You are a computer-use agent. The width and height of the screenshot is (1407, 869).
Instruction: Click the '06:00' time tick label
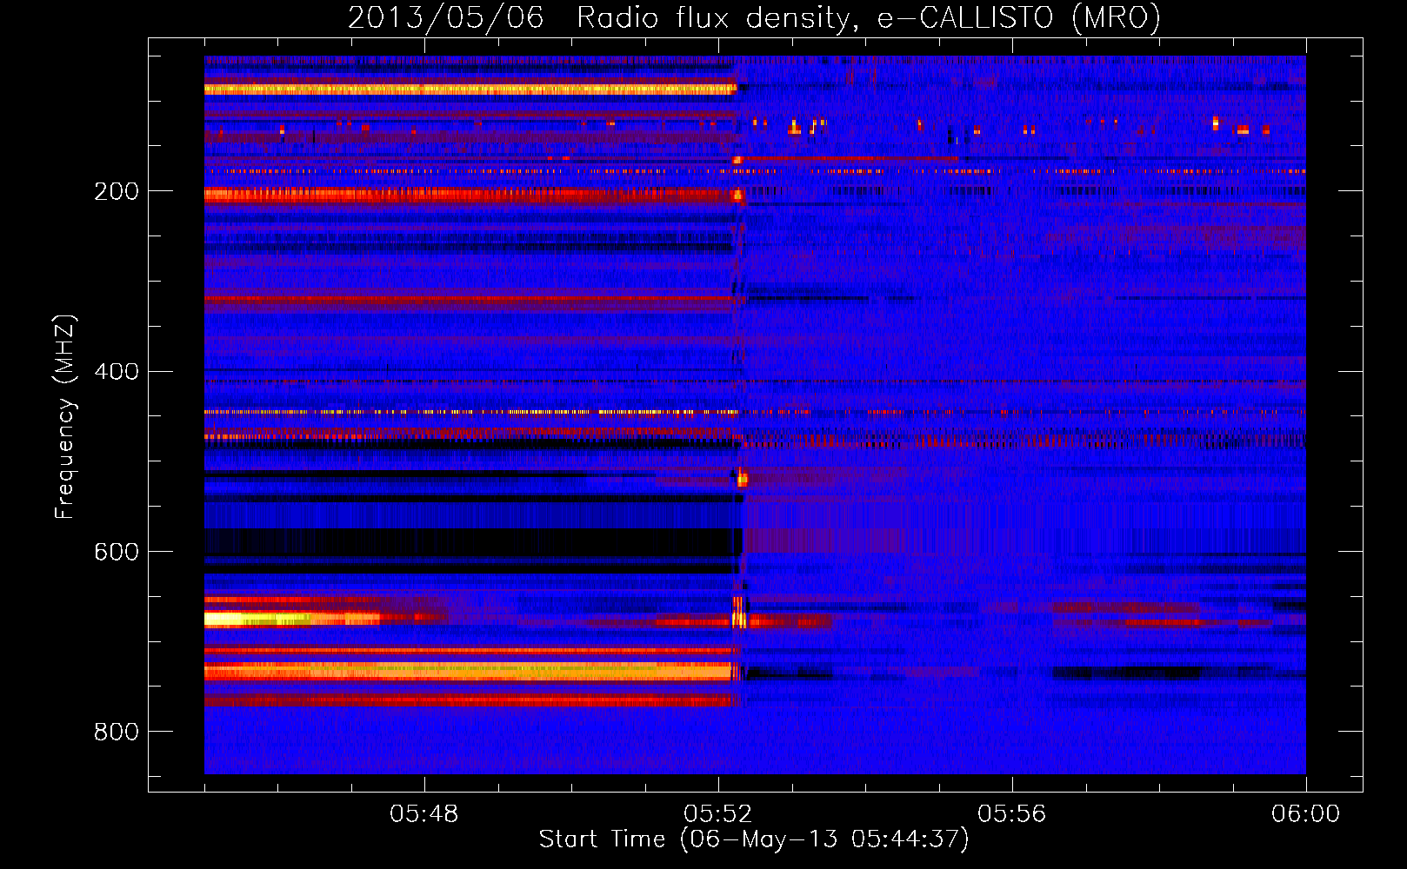coord(1306,814)
